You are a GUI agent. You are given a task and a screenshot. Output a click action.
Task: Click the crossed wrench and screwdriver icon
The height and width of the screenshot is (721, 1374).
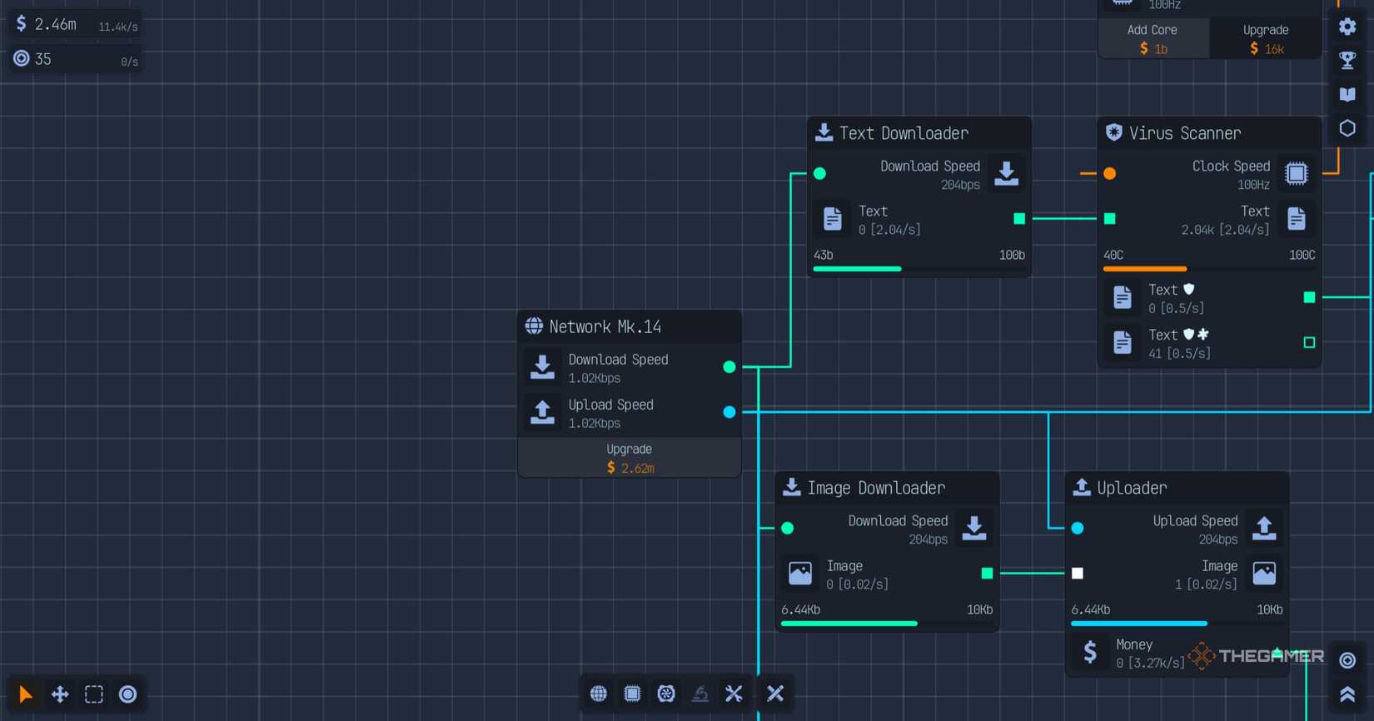pos(734,694)
